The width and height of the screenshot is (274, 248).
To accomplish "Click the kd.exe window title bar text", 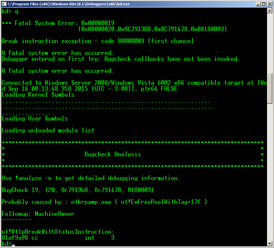I will [66, 4].
